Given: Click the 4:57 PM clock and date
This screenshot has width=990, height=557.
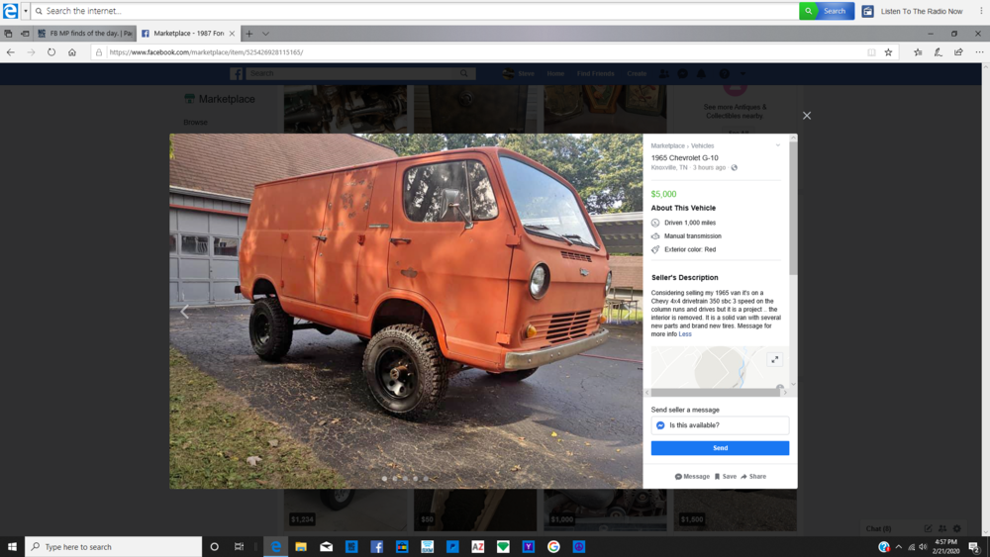Looking at the screenshot, I should pos(945,546).
